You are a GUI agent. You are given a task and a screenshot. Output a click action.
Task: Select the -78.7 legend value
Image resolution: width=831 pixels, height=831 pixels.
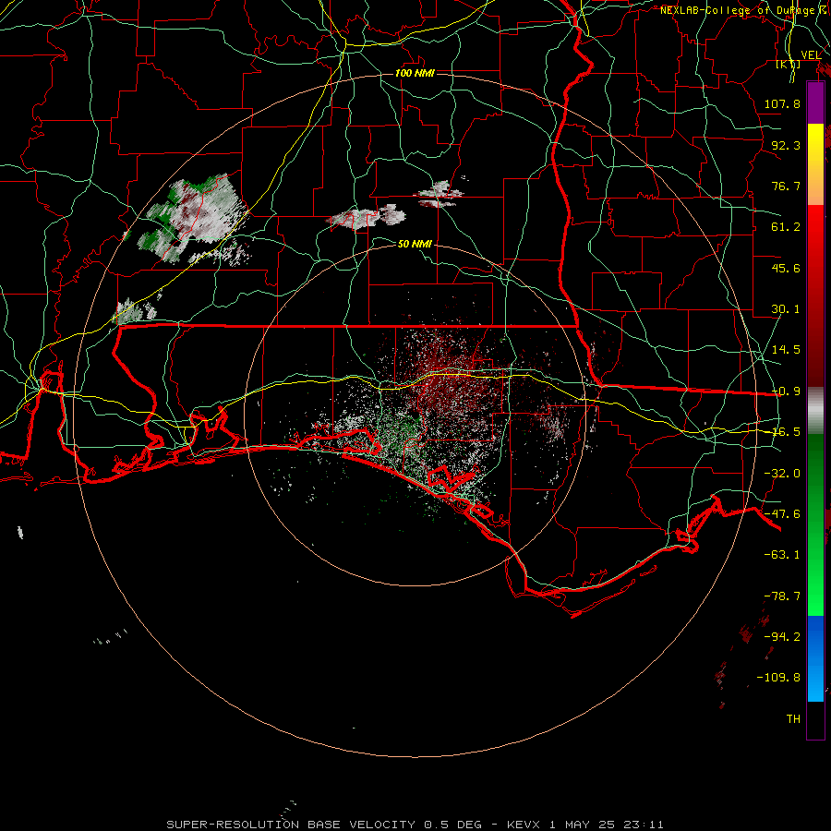[782, 596]
